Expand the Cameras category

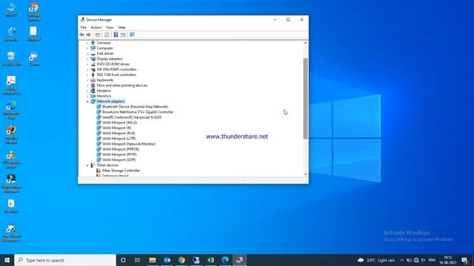tap(87, 43)
